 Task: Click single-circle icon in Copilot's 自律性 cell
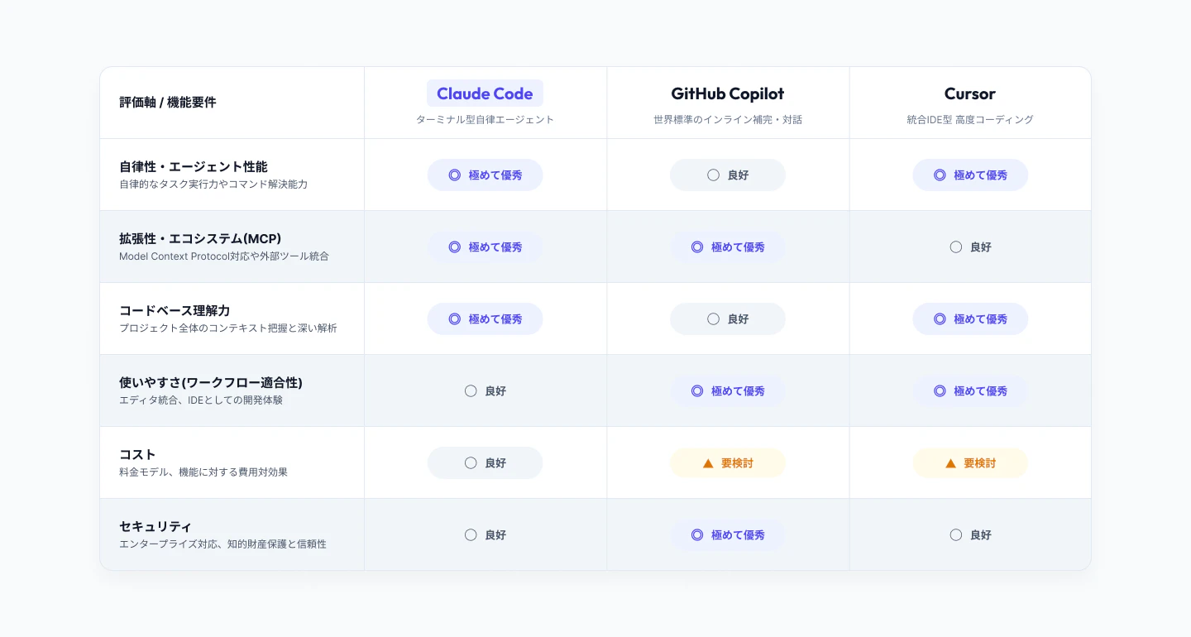pyautogui.click(x=713, y=175)
